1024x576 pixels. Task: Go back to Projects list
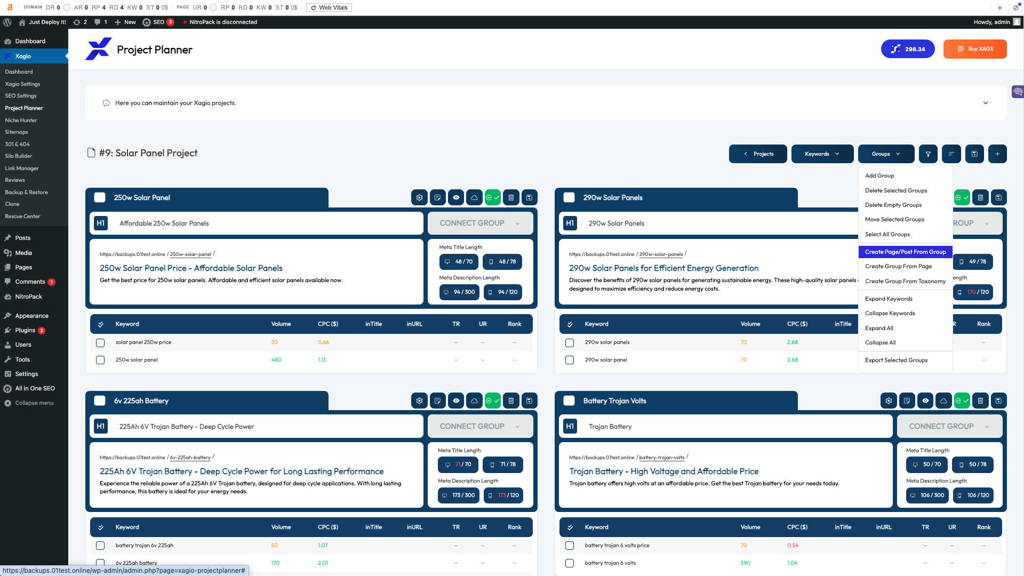click(x=758, y=154)
